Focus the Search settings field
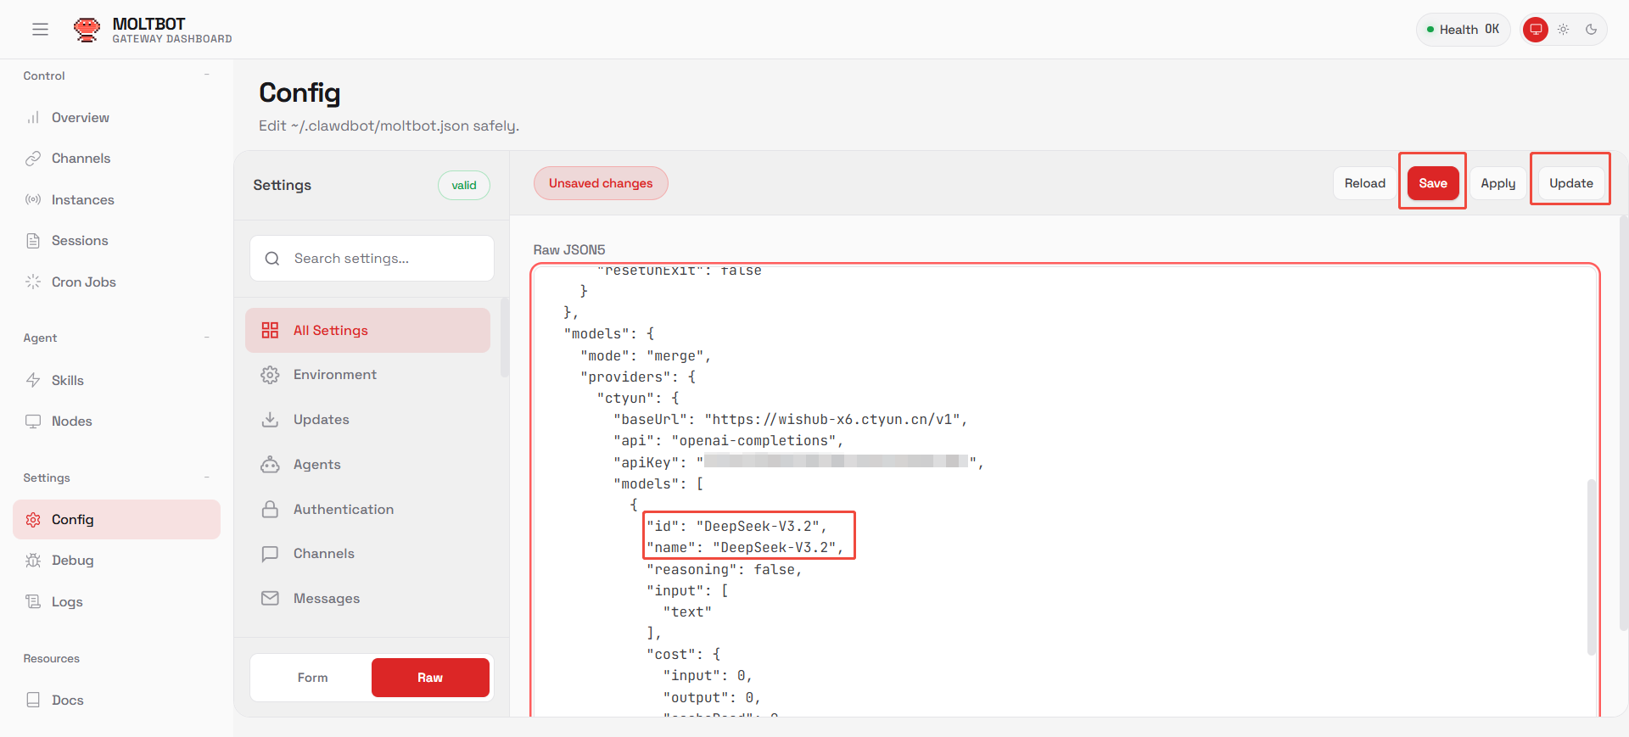Screen dimensions: 1629x737 tap(372, 259)
